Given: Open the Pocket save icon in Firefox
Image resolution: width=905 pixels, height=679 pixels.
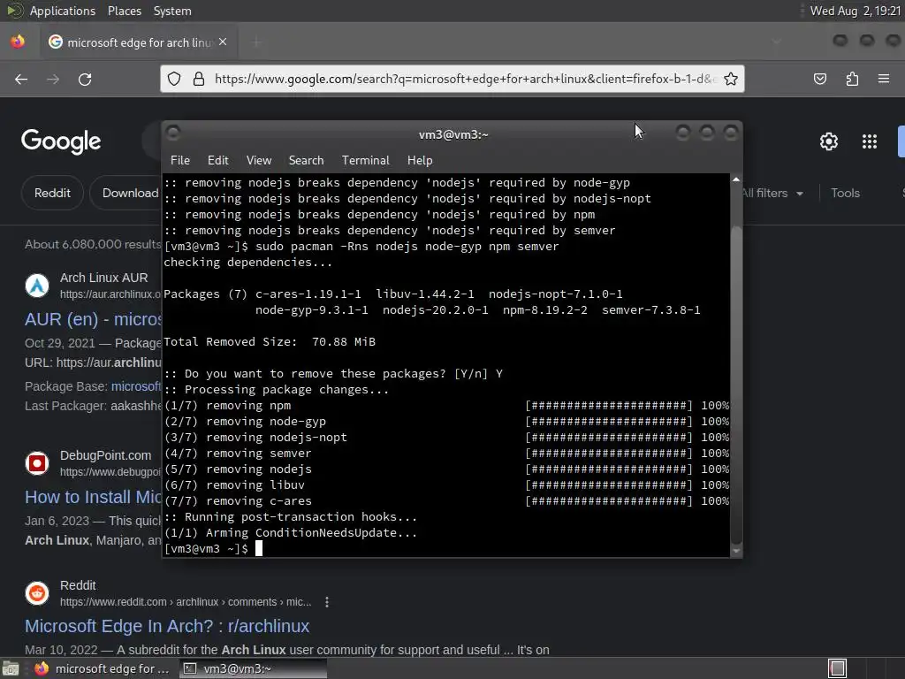Looking at the screenshot, I should coord(819,79).
